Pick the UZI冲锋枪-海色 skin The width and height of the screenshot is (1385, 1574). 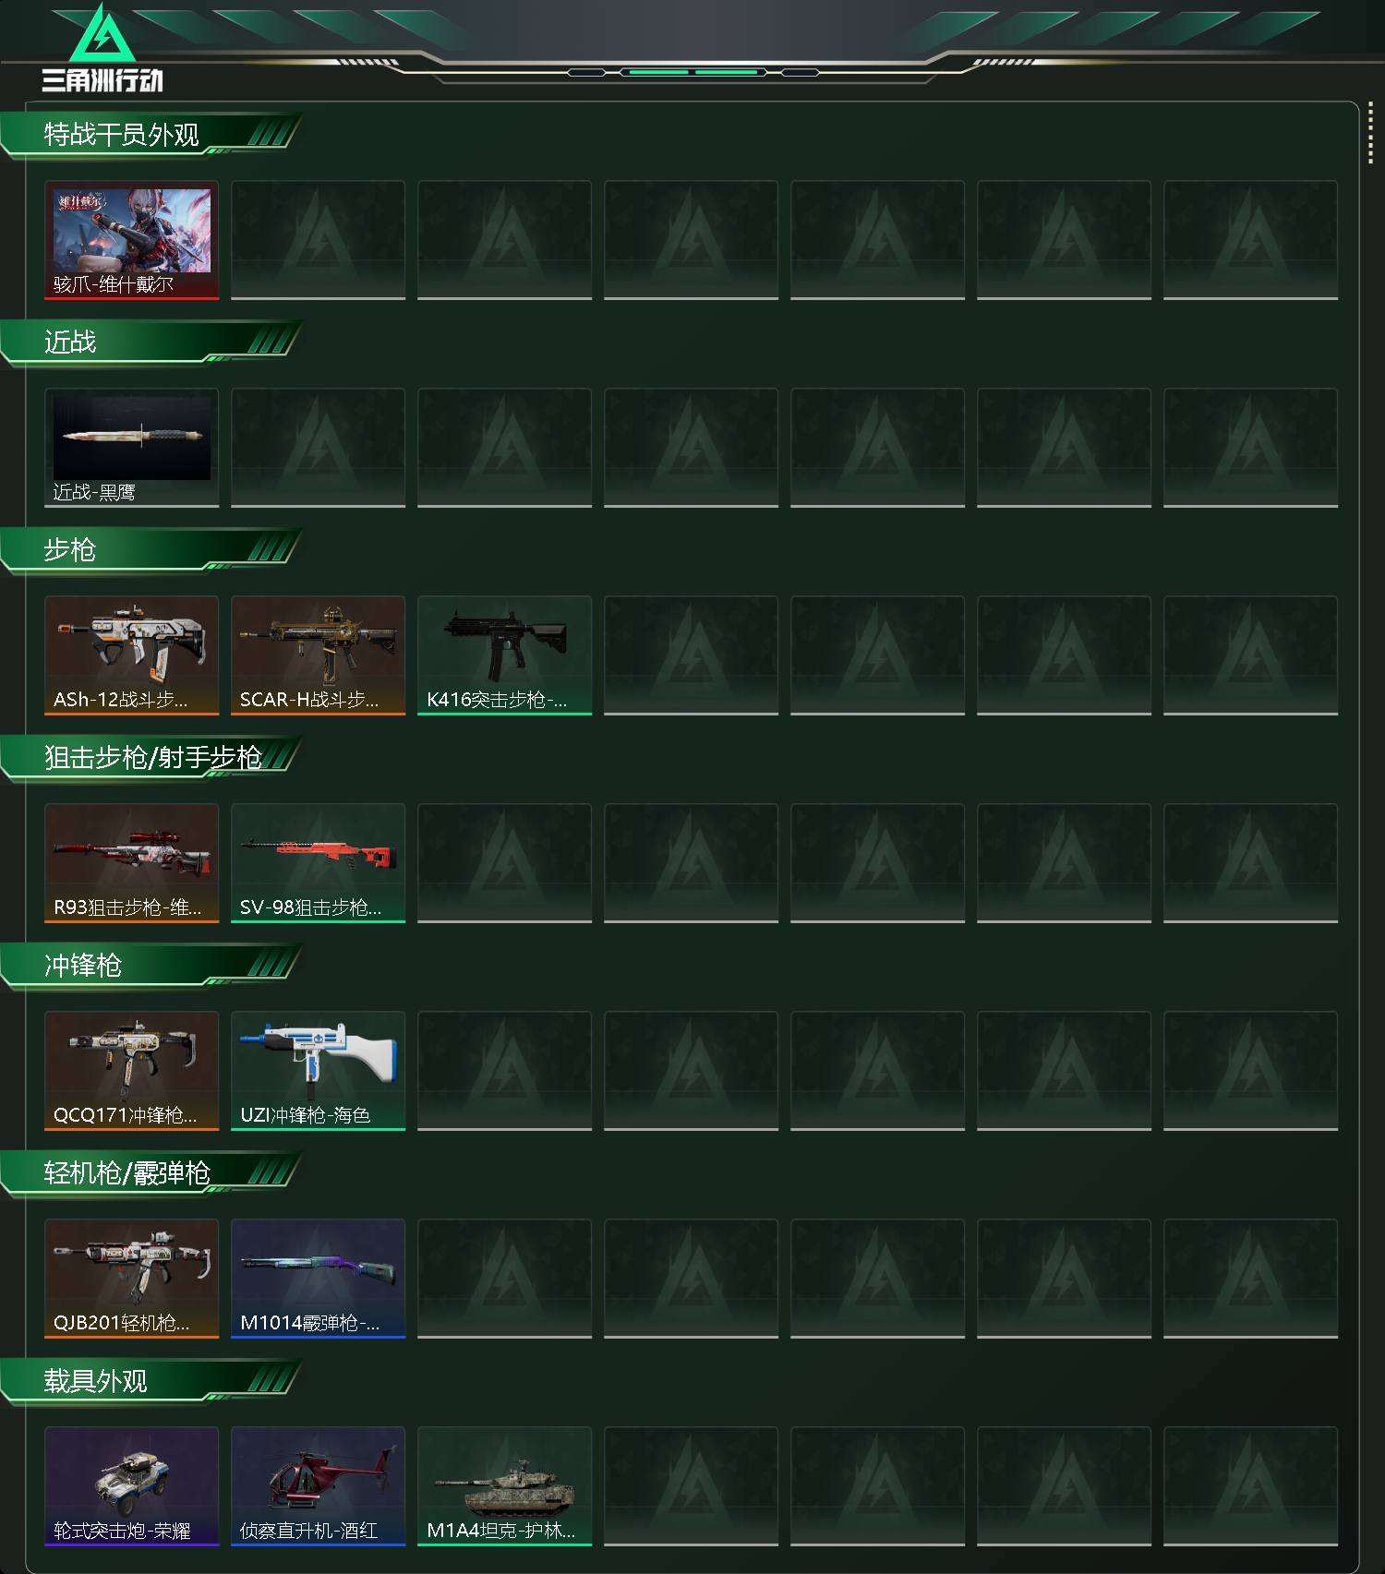[319, 1071]
